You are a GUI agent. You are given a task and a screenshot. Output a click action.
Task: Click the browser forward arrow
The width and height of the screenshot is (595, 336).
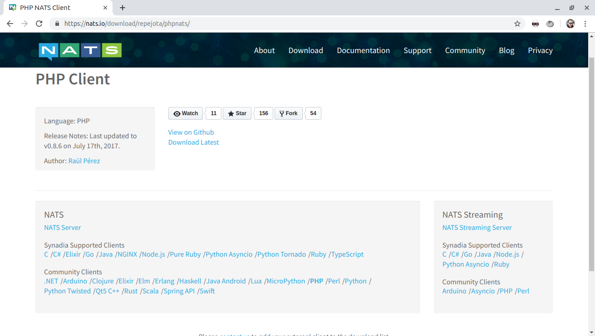[x=25, y=24]
